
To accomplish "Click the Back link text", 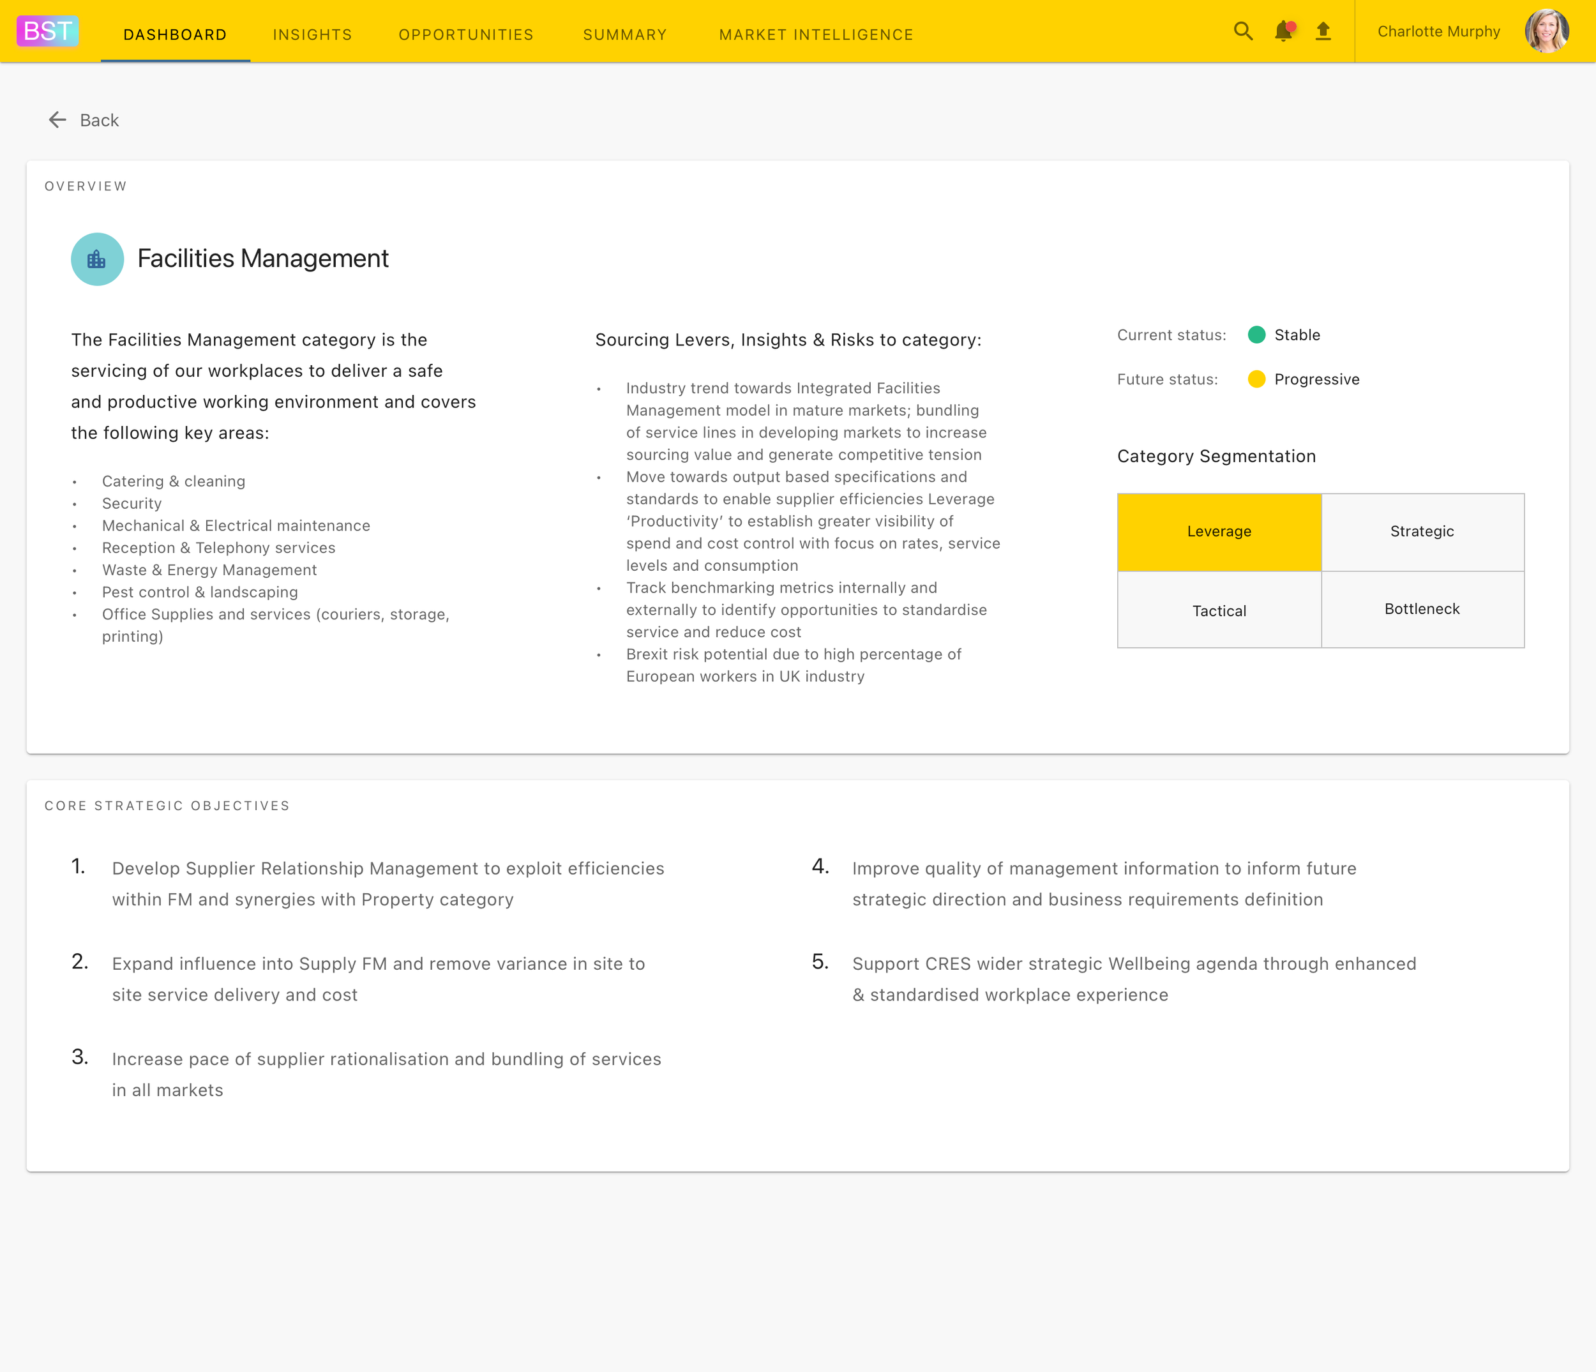I will click(100, 120).
